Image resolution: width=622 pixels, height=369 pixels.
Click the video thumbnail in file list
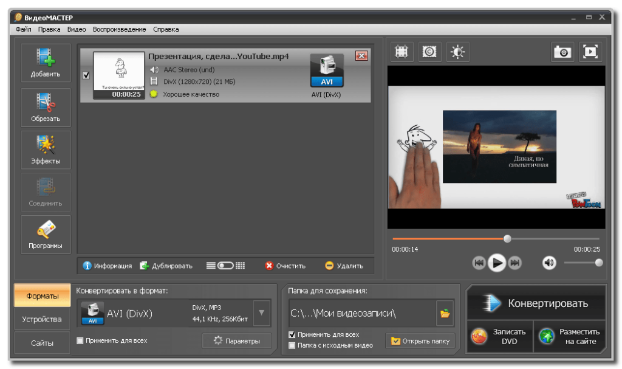pos(119,75)
